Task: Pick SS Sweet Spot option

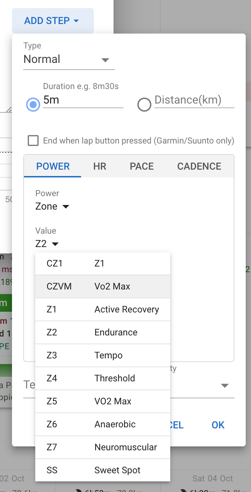Action: point(103,470)
